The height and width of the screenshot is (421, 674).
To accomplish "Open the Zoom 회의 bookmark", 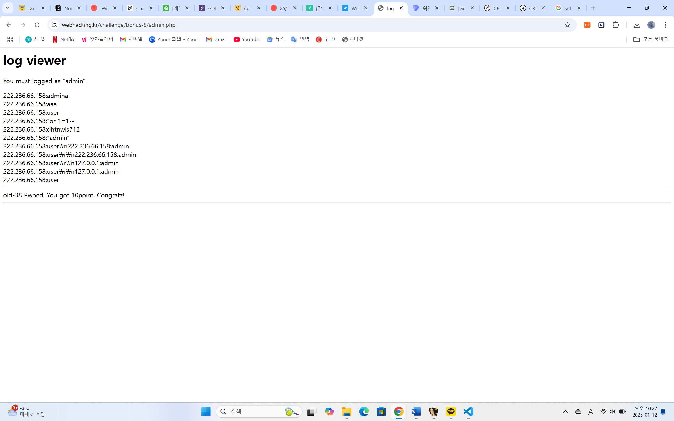I will [174, 39].
